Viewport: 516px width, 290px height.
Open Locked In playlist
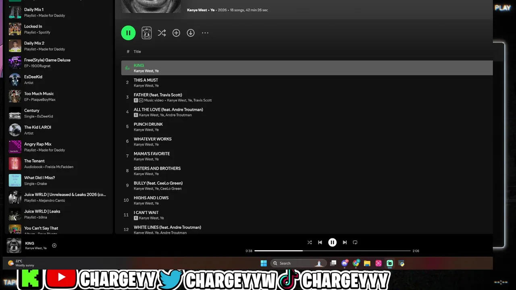pos(58,29)
